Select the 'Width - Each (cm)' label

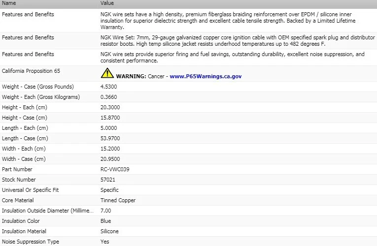click(x=24, y=149)
